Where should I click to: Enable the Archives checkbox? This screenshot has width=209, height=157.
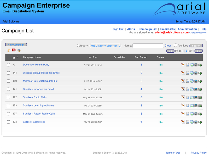(175, 45)
